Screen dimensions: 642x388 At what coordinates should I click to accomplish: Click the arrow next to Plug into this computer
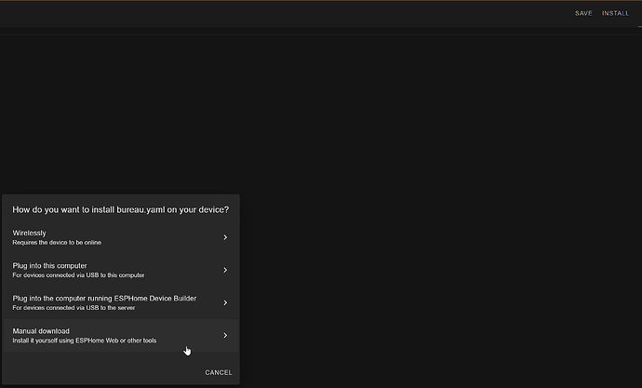[x=225, y=271]
